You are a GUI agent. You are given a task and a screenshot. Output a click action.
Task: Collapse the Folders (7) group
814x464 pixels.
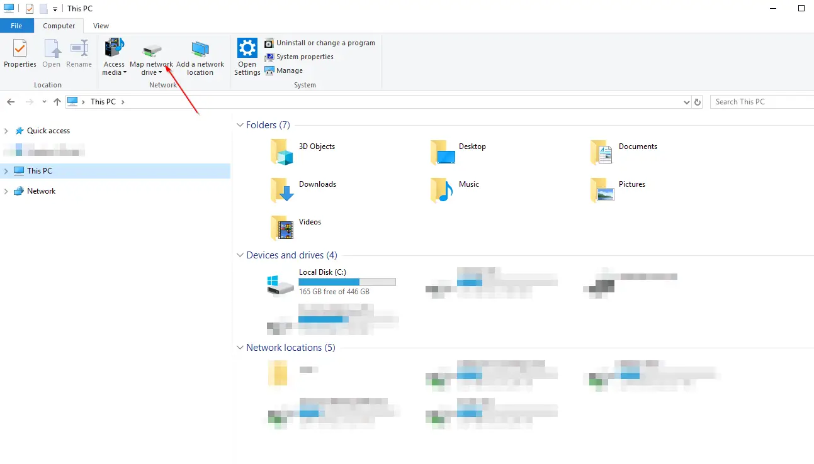(x=240, y=125)
